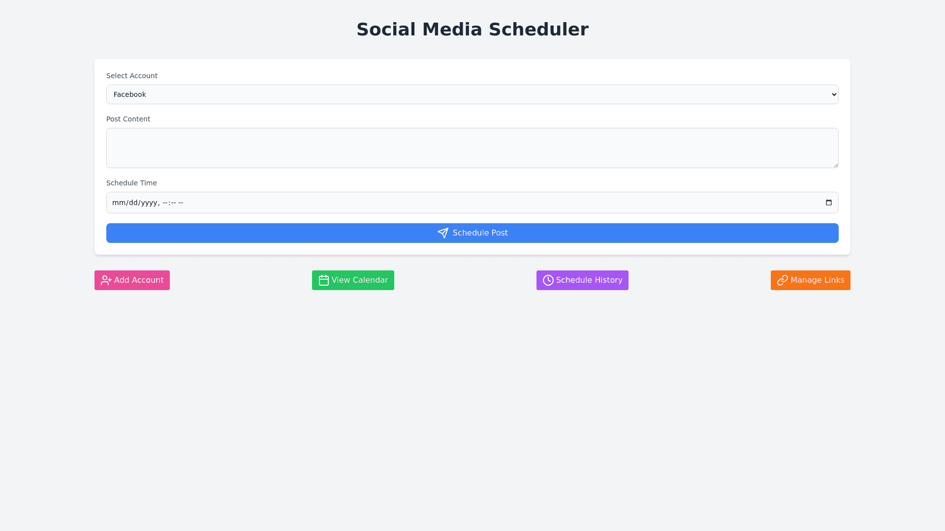The height and width of the screenshot is (531, 945).
Task: Click the chevron arrow of the account dropdown
Action: click(x=834, y=94)
